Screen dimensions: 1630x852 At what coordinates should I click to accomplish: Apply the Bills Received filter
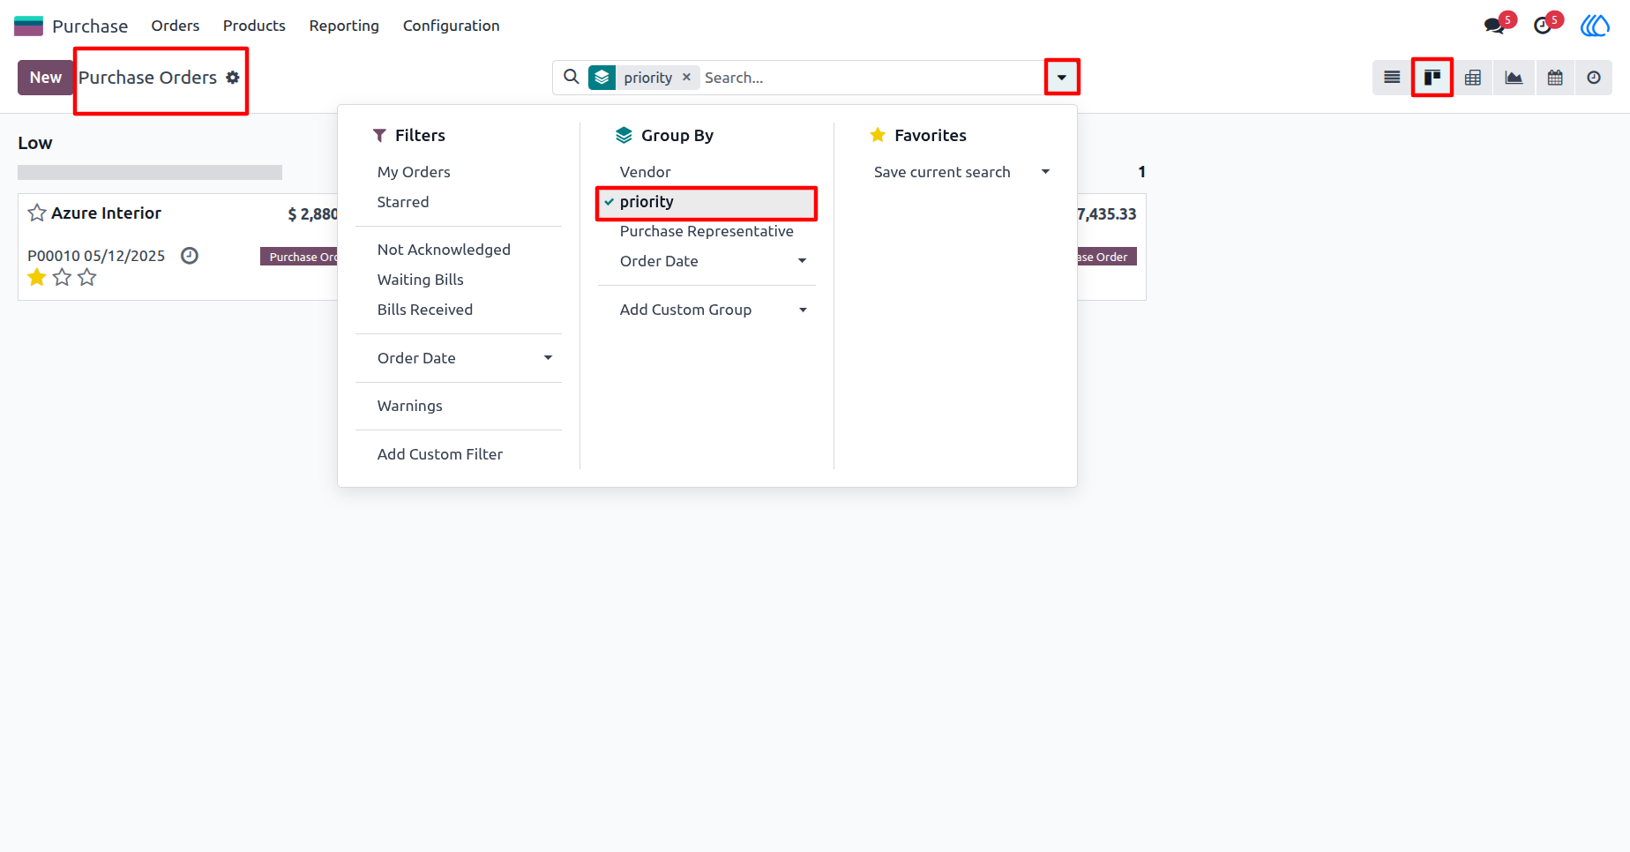tap(459, 310)
